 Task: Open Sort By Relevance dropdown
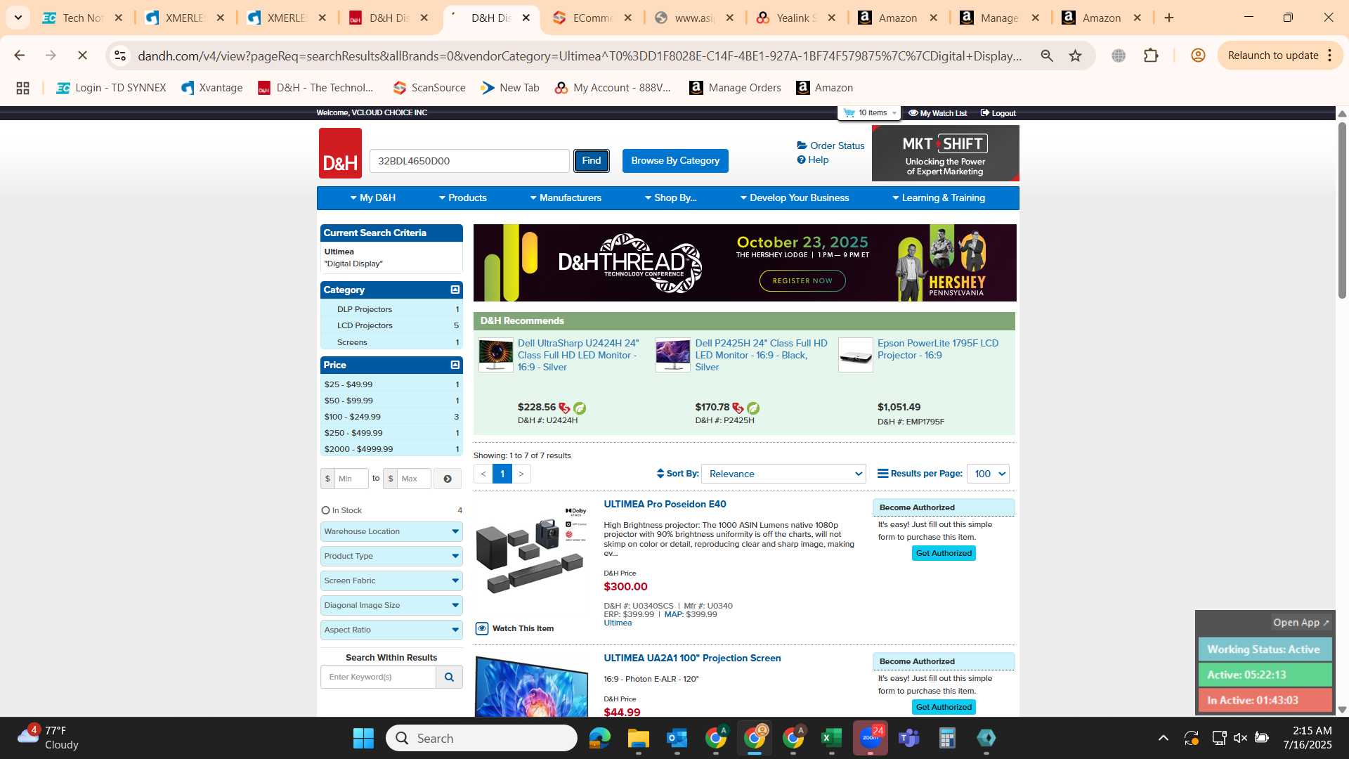point(783,474)
